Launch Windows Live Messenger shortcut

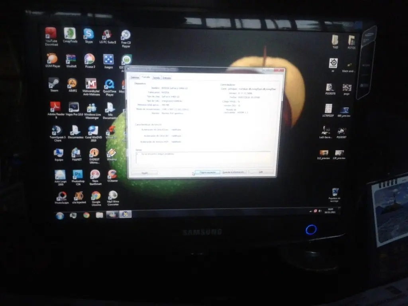(92, 111)
